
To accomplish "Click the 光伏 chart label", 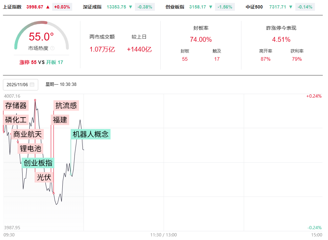I will pos(44,177).
